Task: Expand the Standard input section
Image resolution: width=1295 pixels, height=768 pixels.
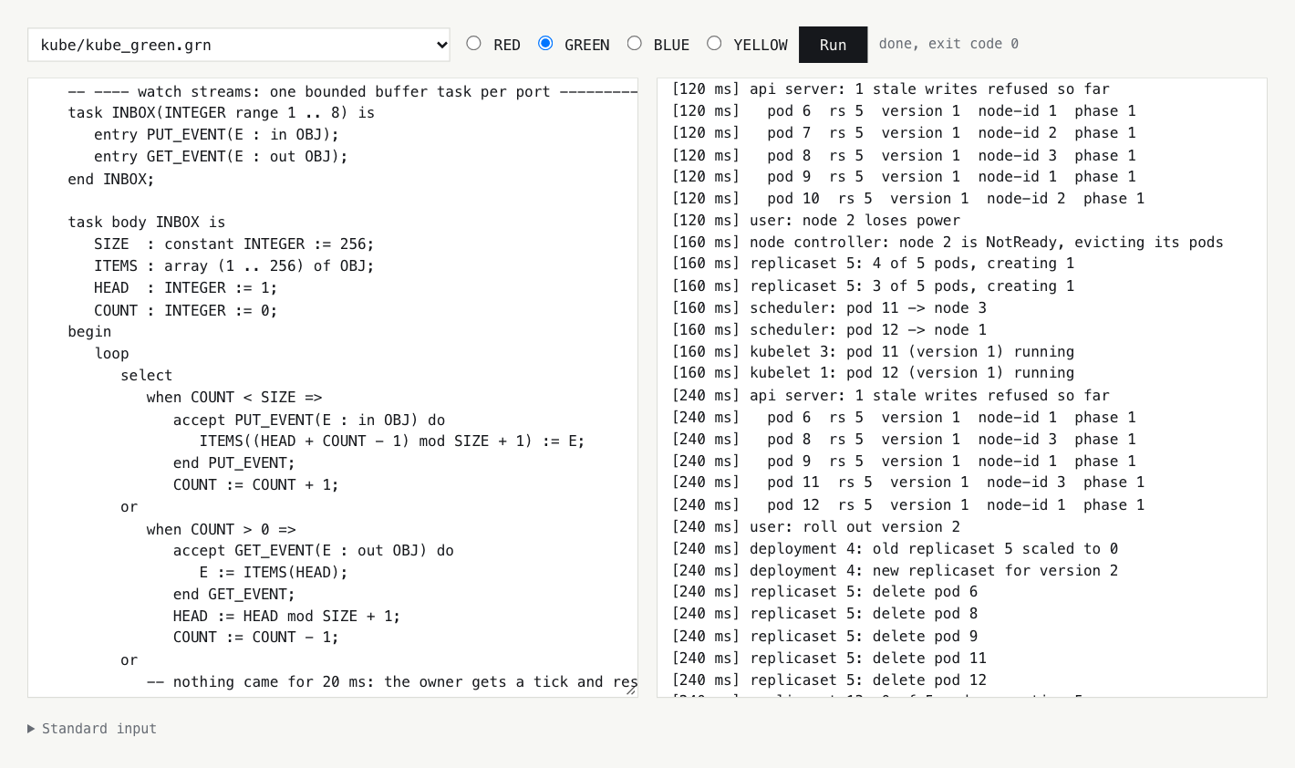Action: 92,729
